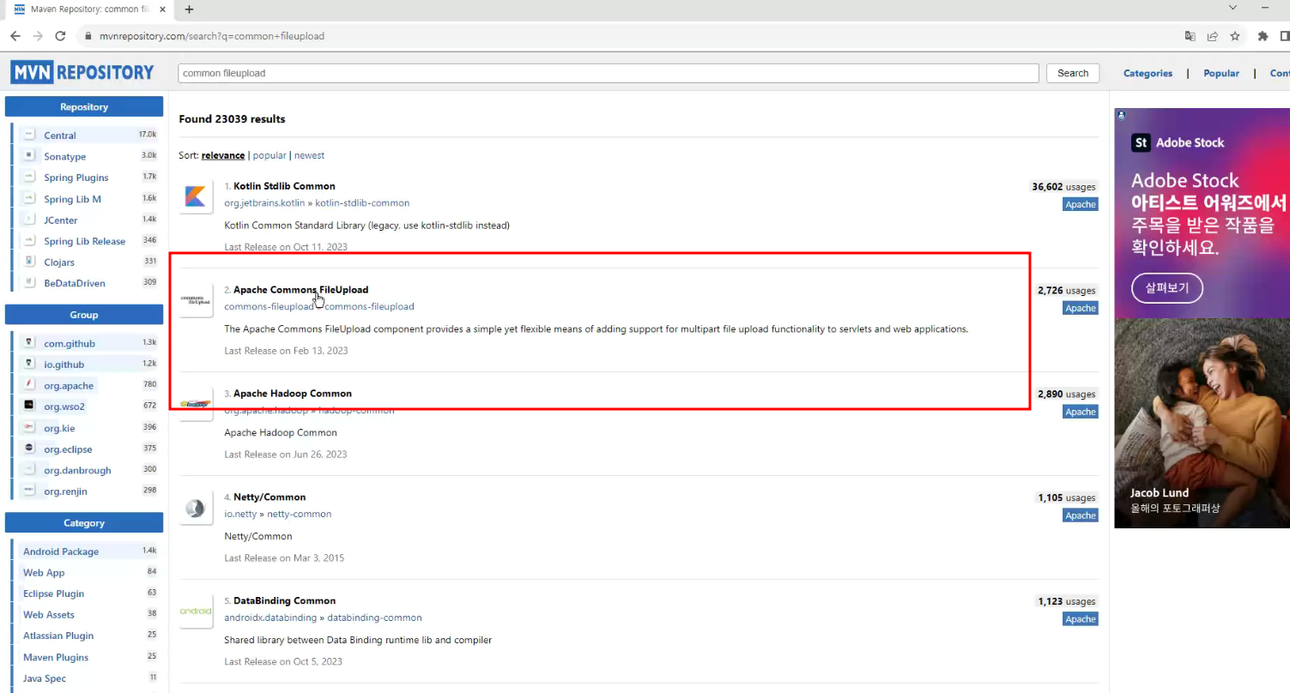Filter by Eclipse Plugin category

point(54,594)
